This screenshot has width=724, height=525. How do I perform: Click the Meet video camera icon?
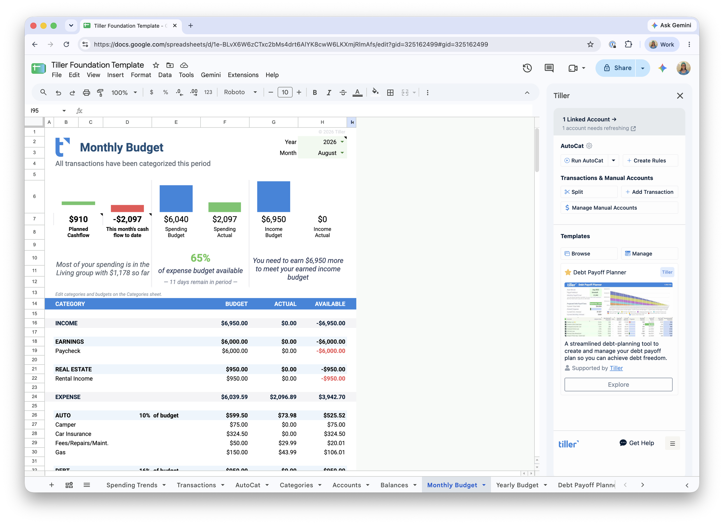point(573,68)
